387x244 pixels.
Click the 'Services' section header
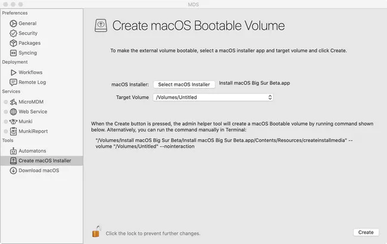click(x=11, y=92)
